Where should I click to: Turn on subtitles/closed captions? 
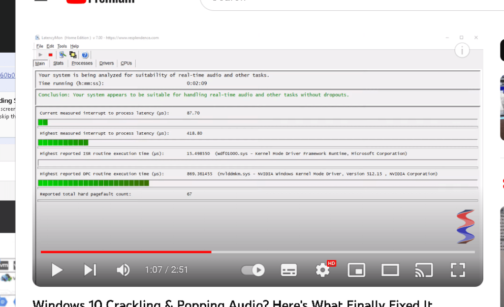click(288, 270)
